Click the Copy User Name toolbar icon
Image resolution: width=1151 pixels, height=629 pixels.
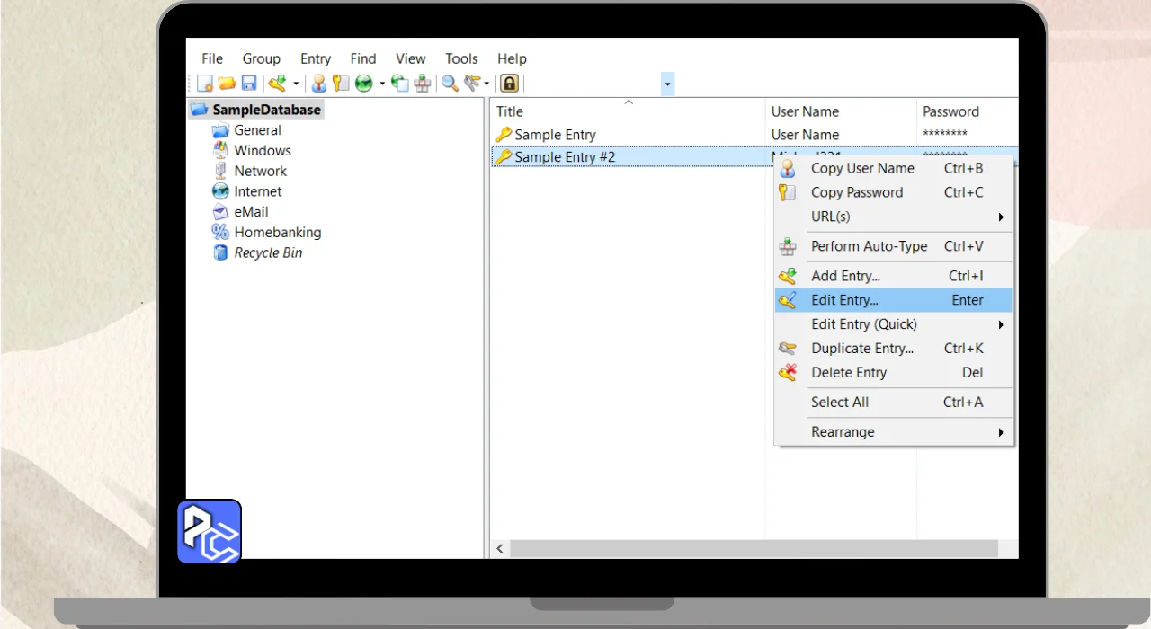pos(318,84)
